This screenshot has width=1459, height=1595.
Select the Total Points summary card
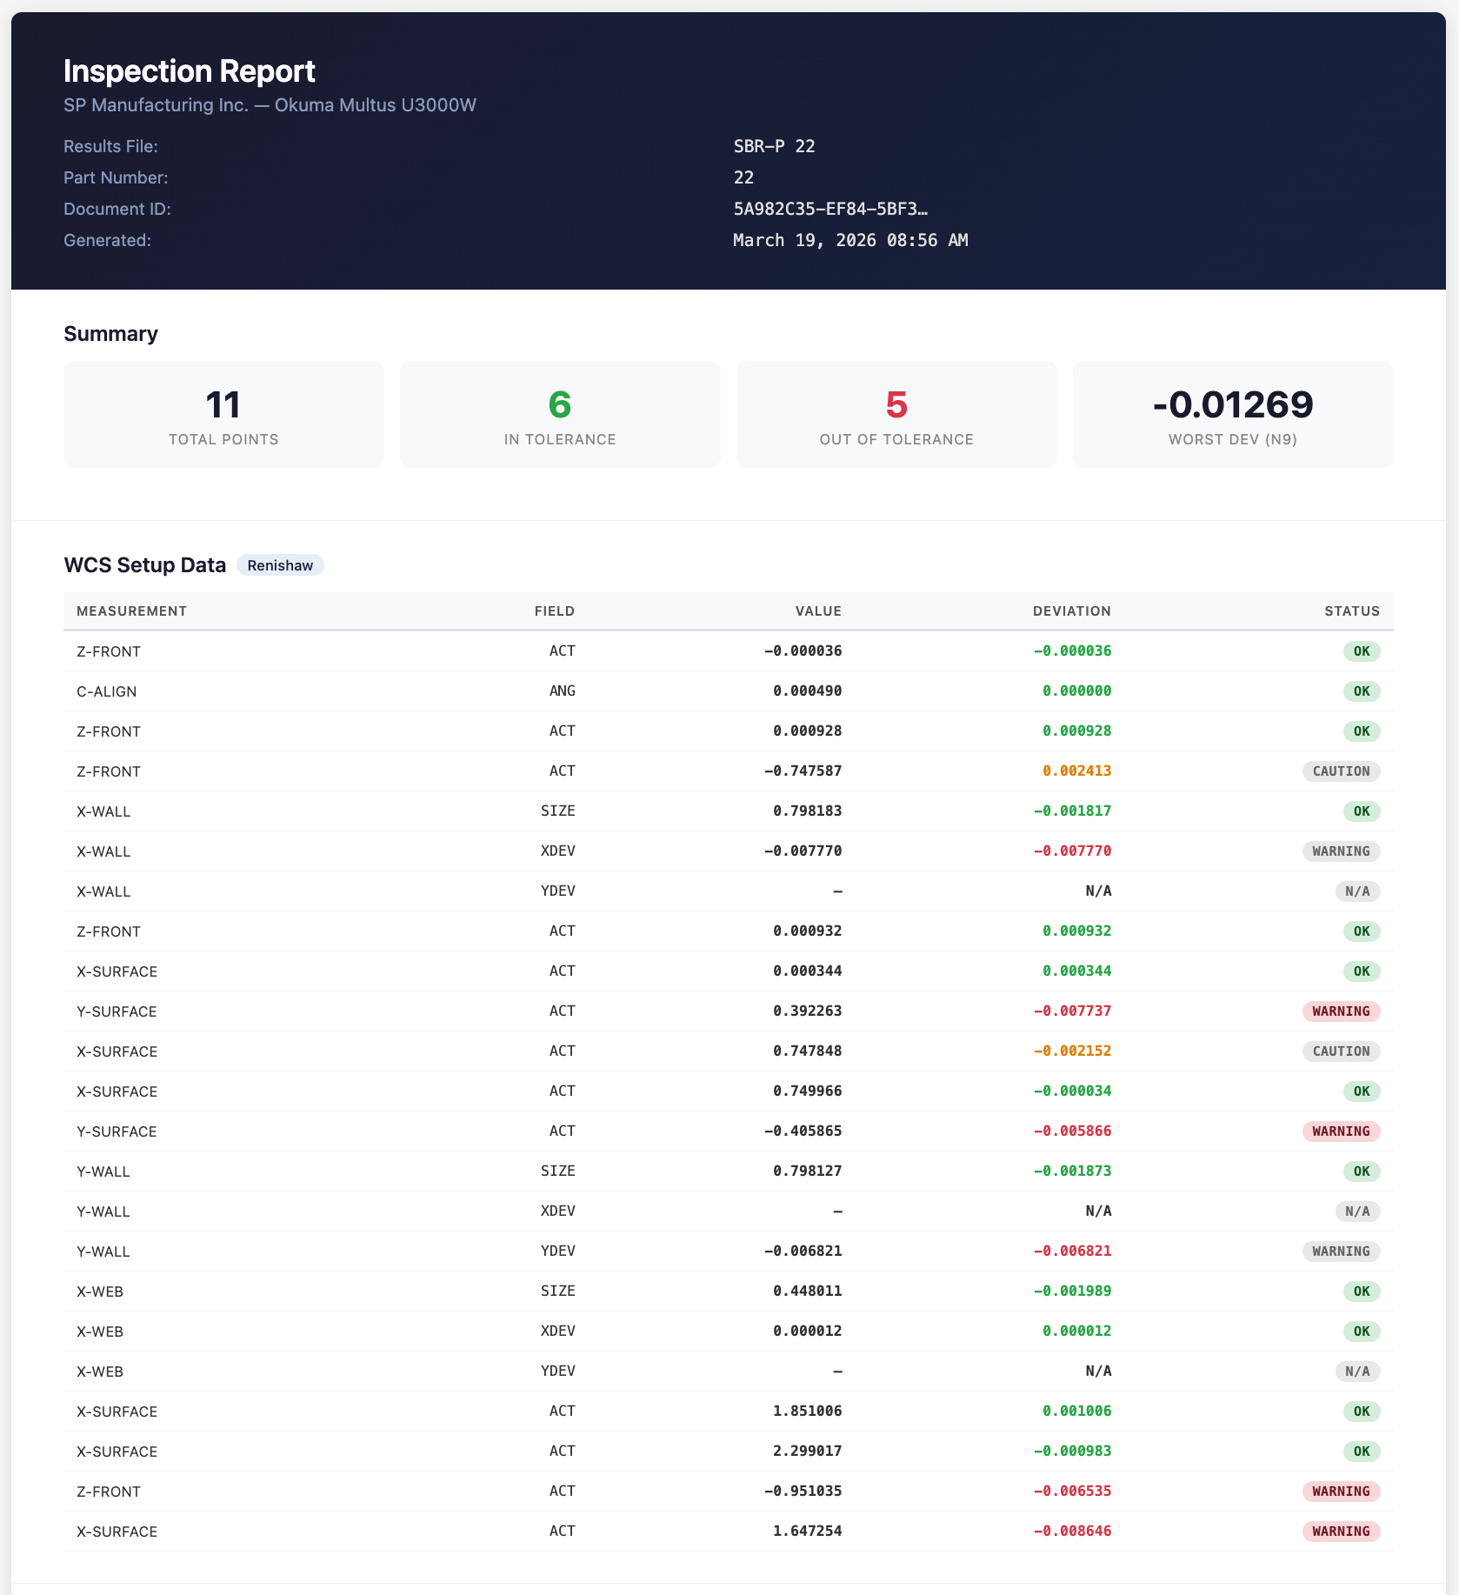[x=223, y=415]
